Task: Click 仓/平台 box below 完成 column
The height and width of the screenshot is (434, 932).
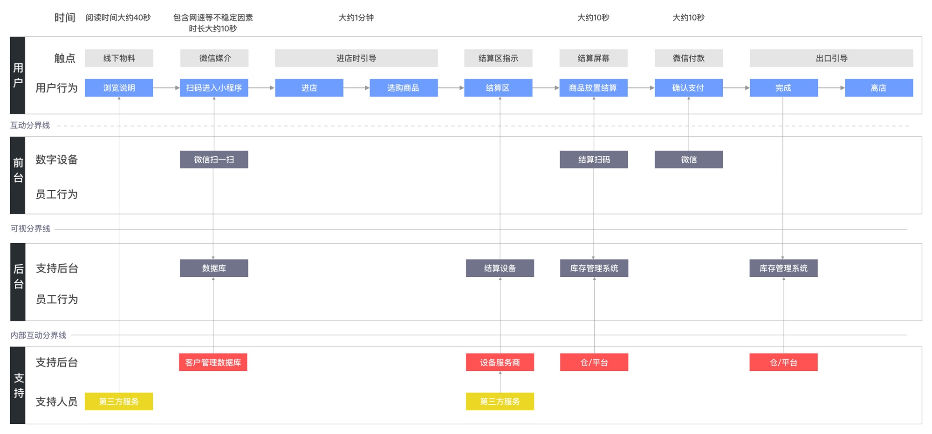Action: point(783,362)
